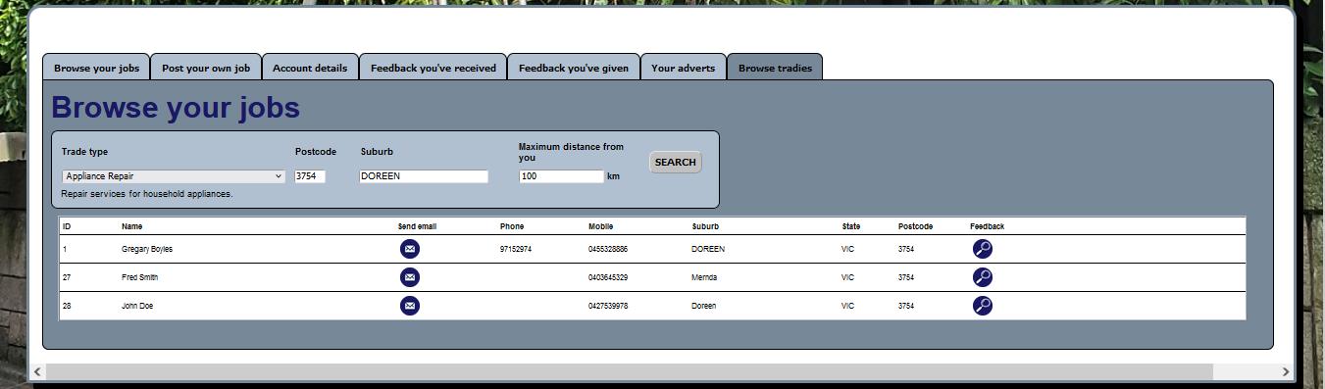Open the Trade type dropdown
This screenshot has width=1325, height=389.
click(x=174, y=176)
